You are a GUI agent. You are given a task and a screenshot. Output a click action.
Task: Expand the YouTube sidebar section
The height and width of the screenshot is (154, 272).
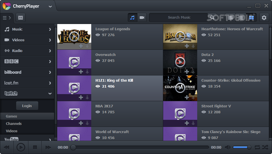(27, 138)
